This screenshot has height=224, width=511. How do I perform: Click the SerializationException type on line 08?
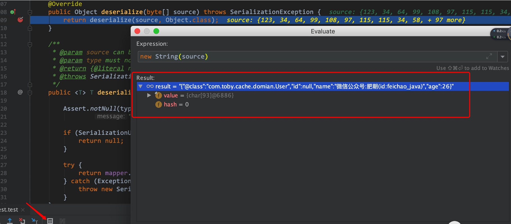tap(272, 12)
